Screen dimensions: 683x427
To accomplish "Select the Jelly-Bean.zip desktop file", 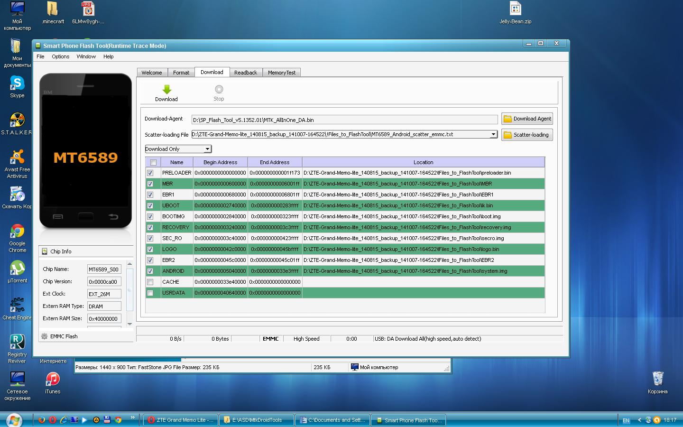I will coord(515,9).
